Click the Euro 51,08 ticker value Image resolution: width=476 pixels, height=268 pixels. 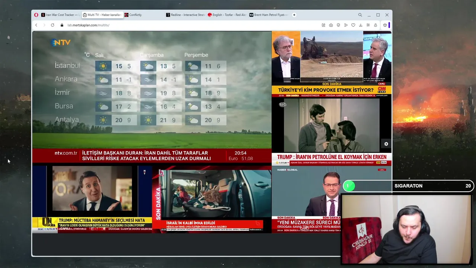241,159
